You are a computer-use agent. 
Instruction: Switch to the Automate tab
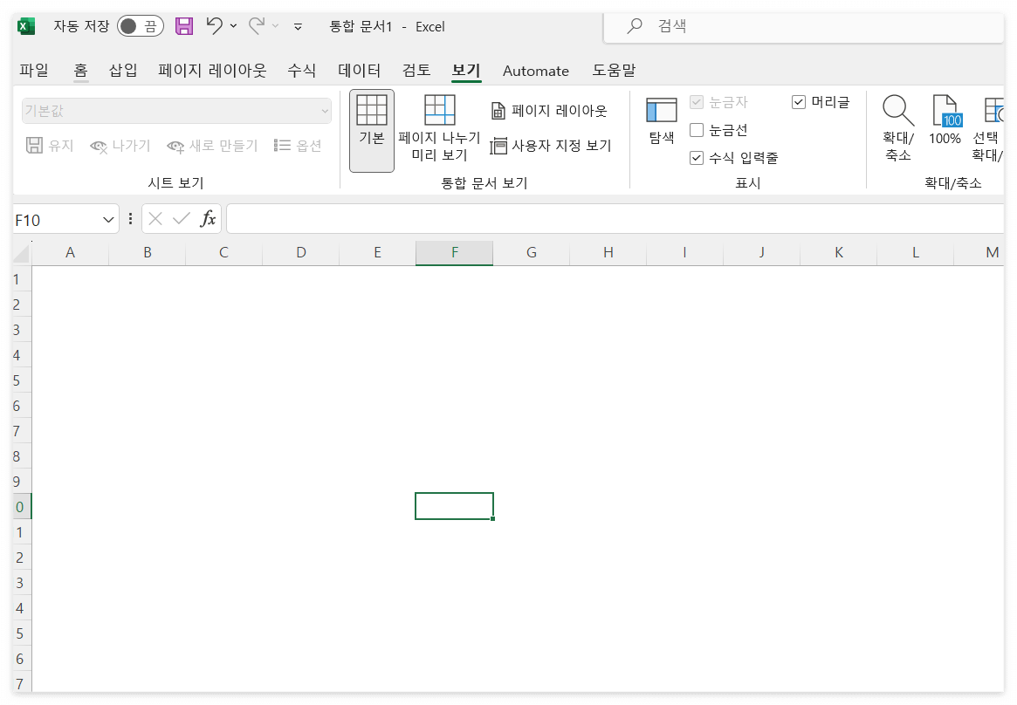[536, 71]
